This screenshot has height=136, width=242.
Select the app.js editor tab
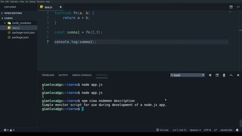[x=50, y=7]
